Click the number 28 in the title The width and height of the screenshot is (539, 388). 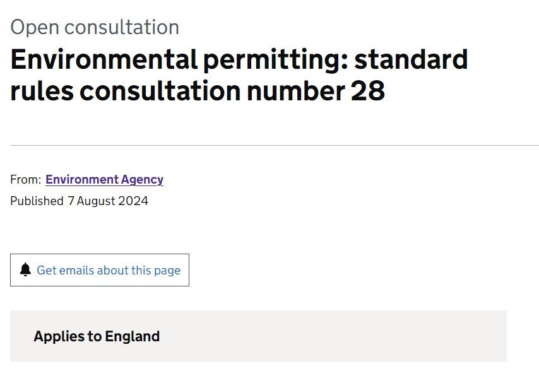click(367, 91)
